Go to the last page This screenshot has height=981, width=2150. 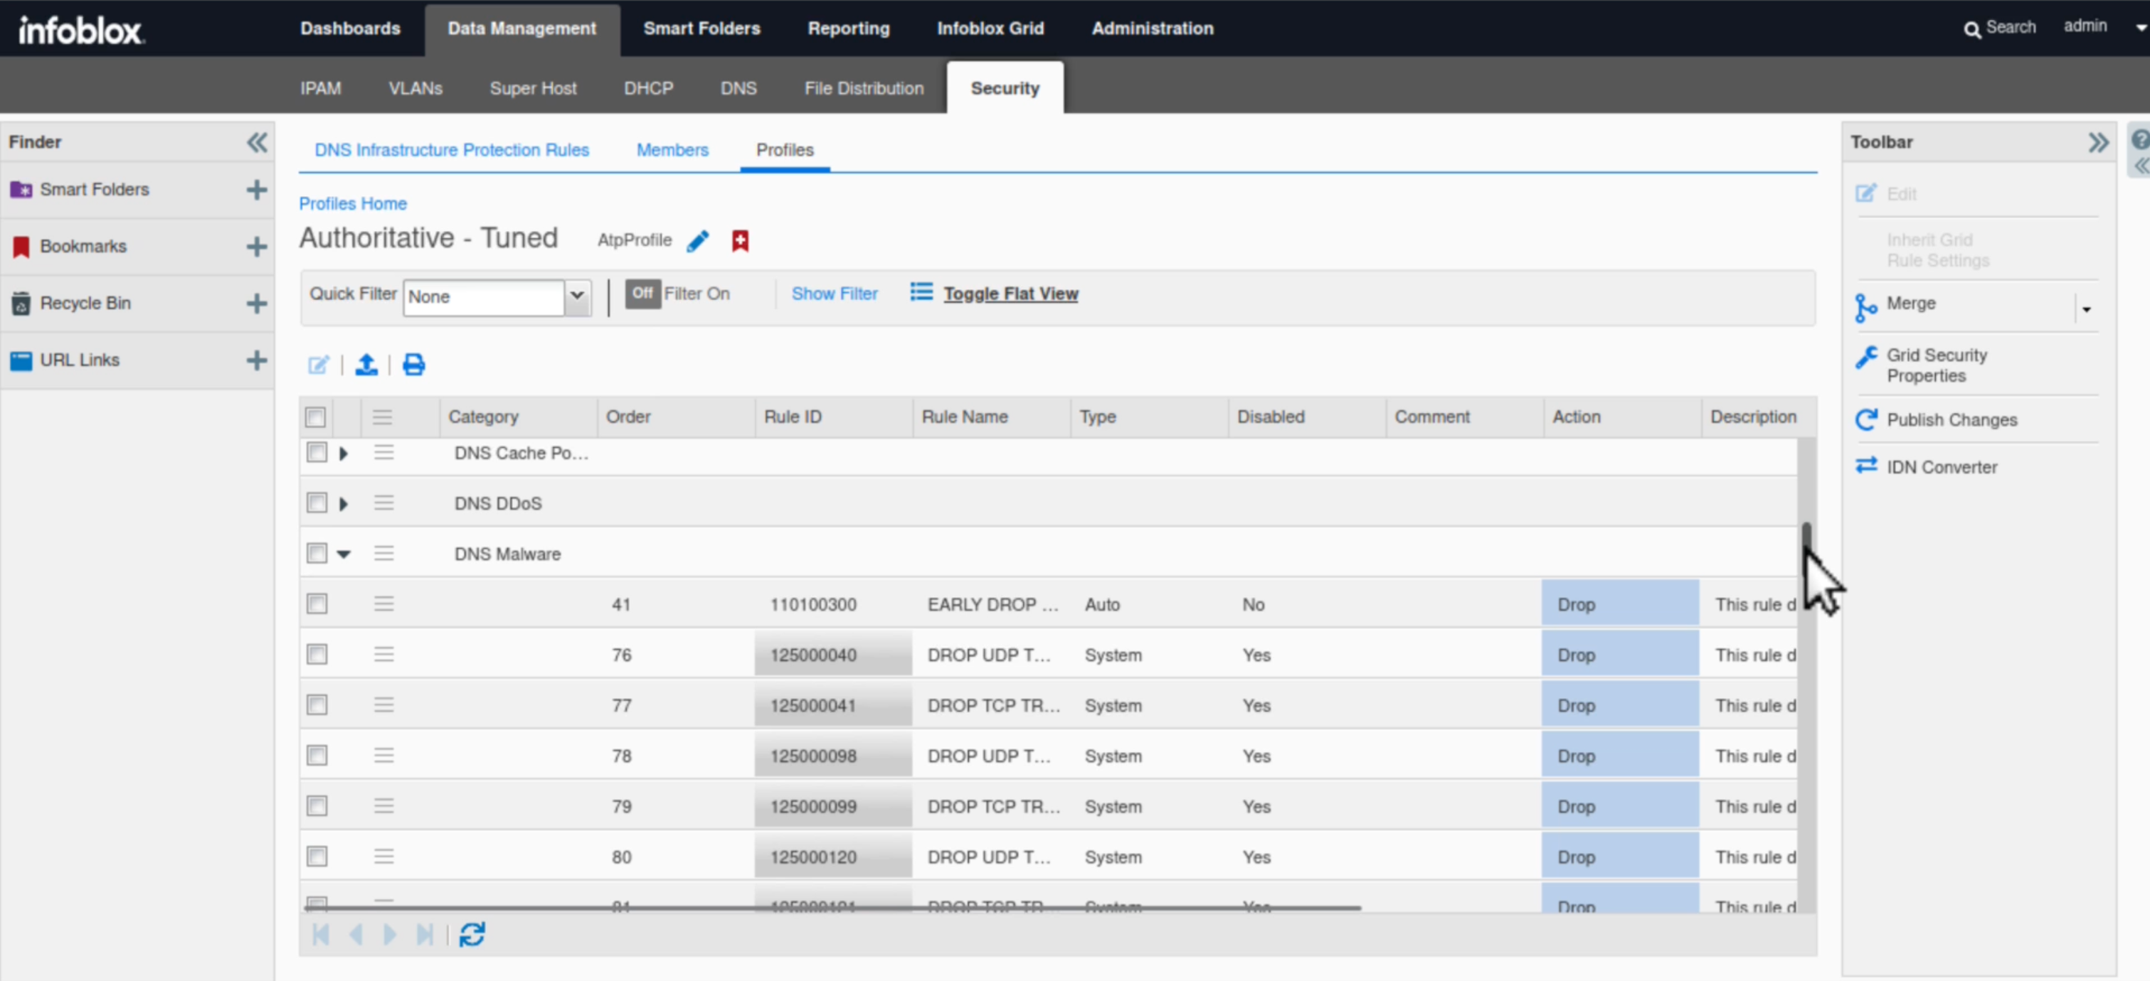pyautogui.click(x=425, y=934)
